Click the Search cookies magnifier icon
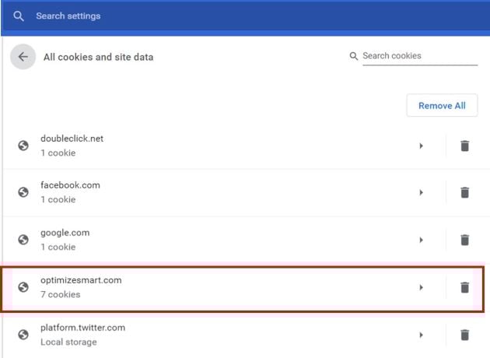Screen dimensions: 490x358 [x=353, y=56]
